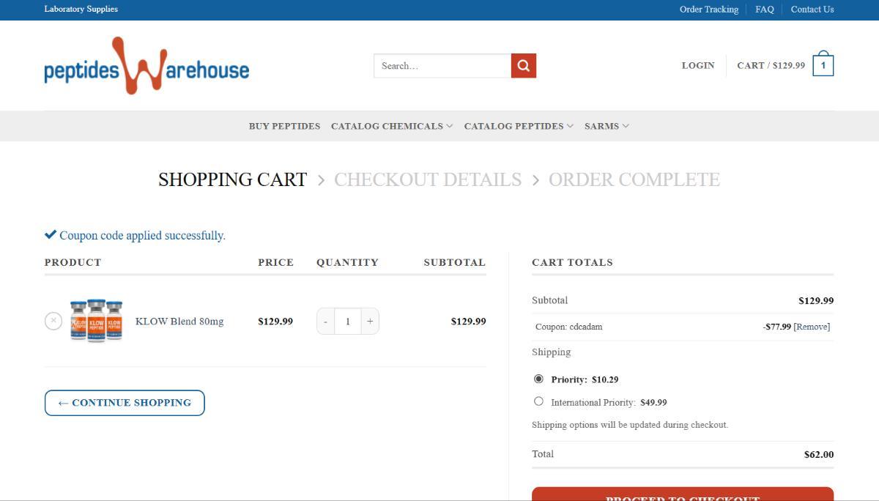Click Continue Shopping button

(x=125, y=403)
